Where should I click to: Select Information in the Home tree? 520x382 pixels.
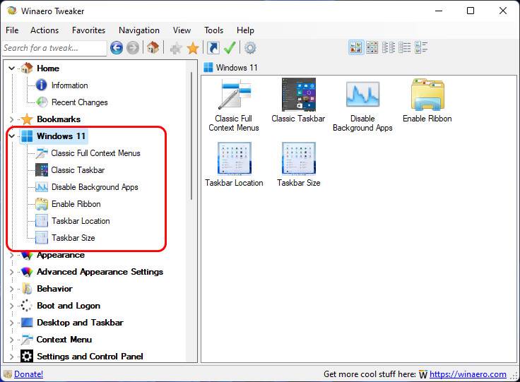70,85
